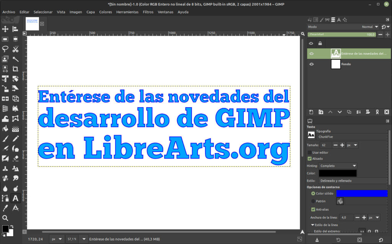
Task: Choose the Color sólido radio option
Action: pos(313,193)
